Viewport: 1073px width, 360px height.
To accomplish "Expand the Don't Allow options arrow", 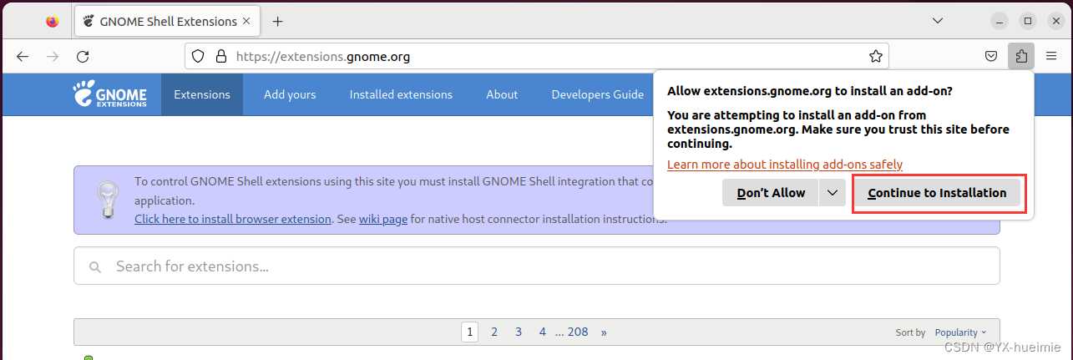I will (832, 193).
